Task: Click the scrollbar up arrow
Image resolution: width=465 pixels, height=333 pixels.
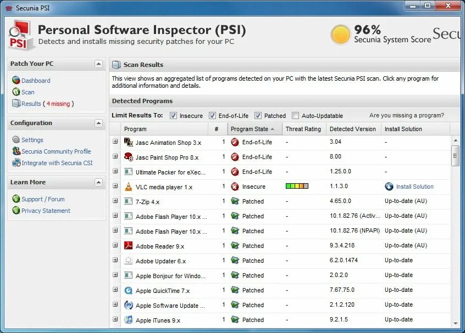Action: 455,140
